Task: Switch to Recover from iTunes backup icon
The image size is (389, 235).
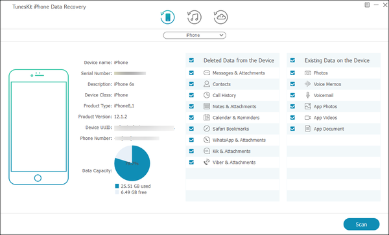Action: click(x=194, y=17)
